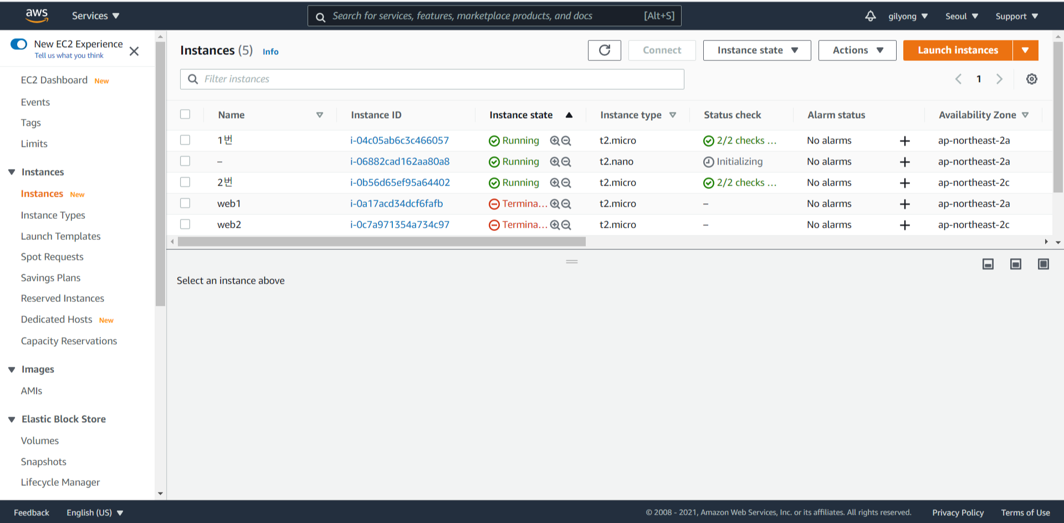1064x523 pixels.
Task: Go to previous page arrow
Action: [x=958, y=79]
